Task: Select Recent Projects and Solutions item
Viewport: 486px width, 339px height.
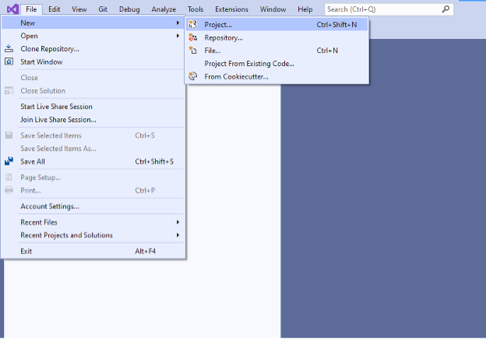Action: pos(93,235)
